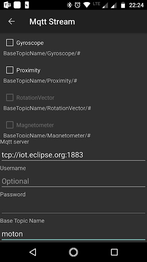147x262 pixels.
Task: Tap the Wi-Fi signal status icon
Action: tap(87, 5)
